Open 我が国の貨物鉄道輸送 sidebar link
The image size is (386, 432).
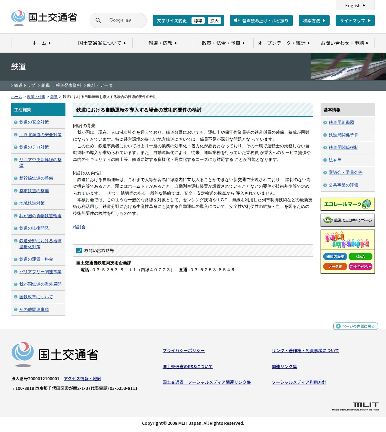click(40, 216)
